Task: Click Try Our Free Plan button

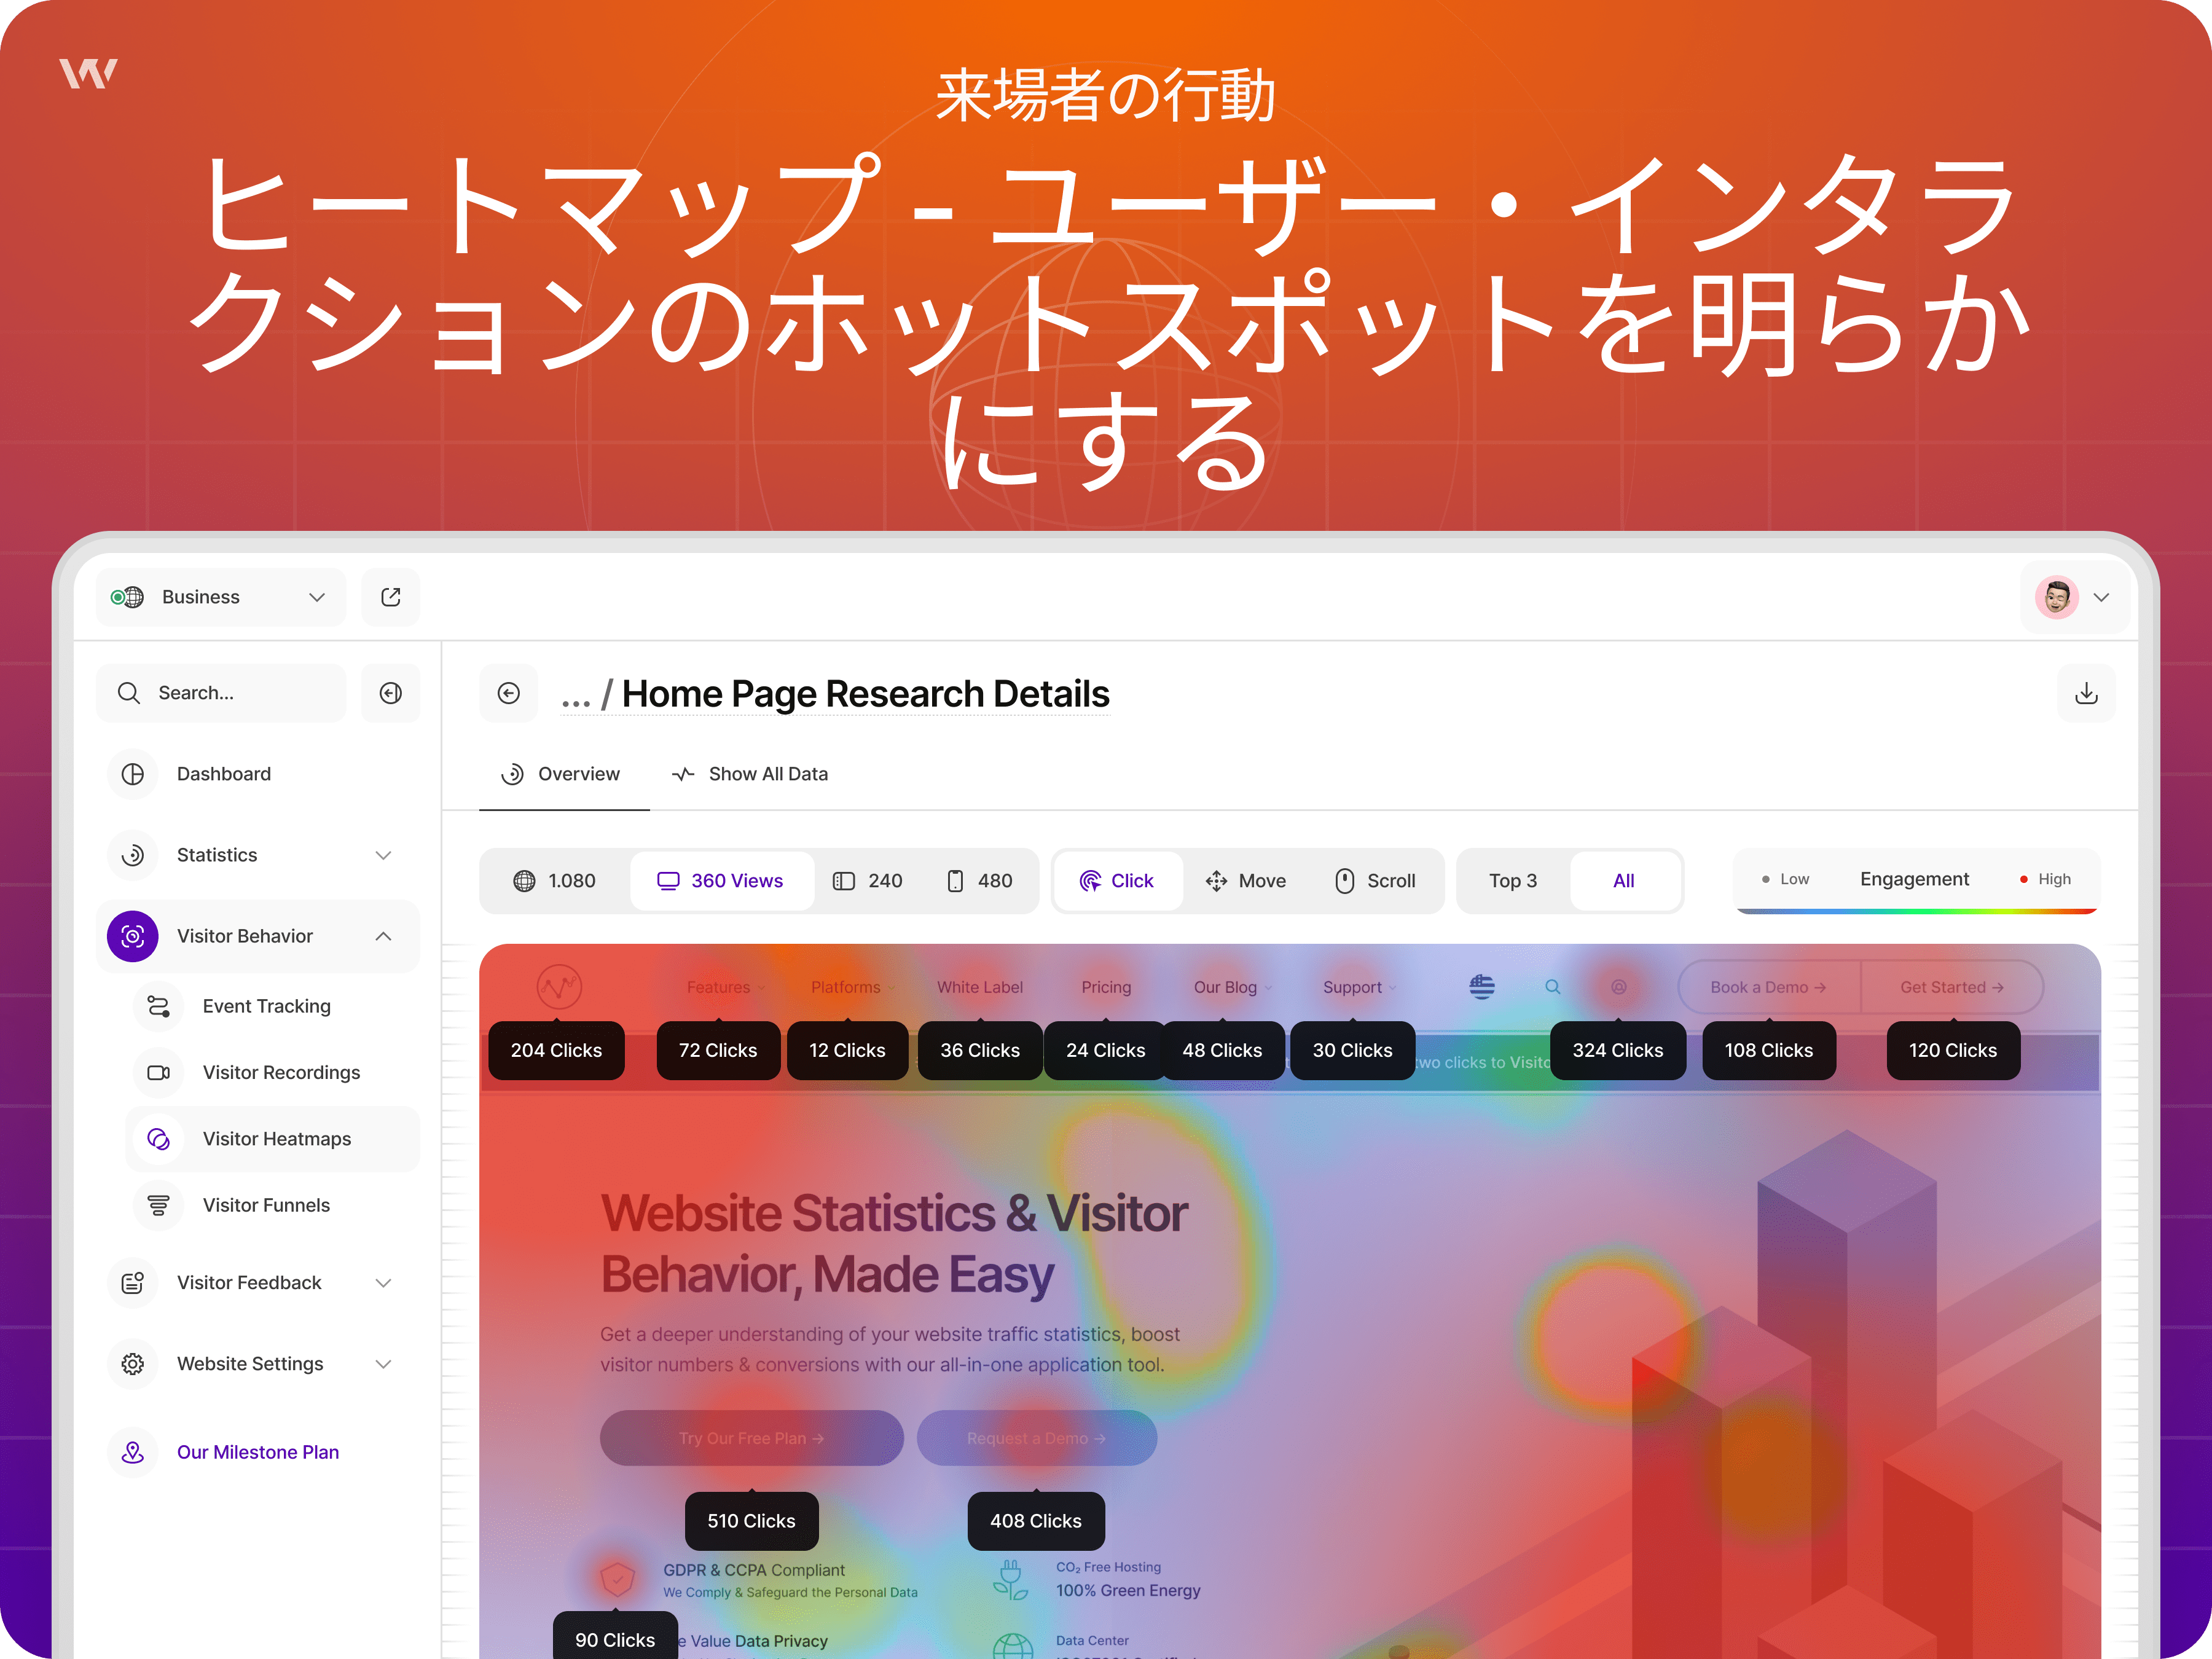Action: pyautogui.click(x=752, y=1438)
